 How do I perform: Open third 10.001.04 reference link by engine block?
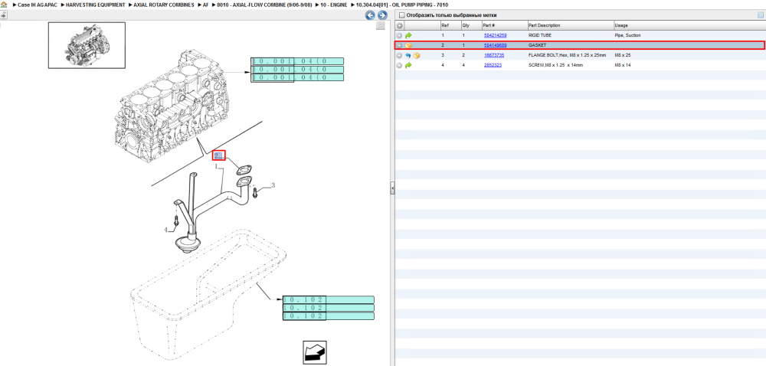click(x=297, y=77)
